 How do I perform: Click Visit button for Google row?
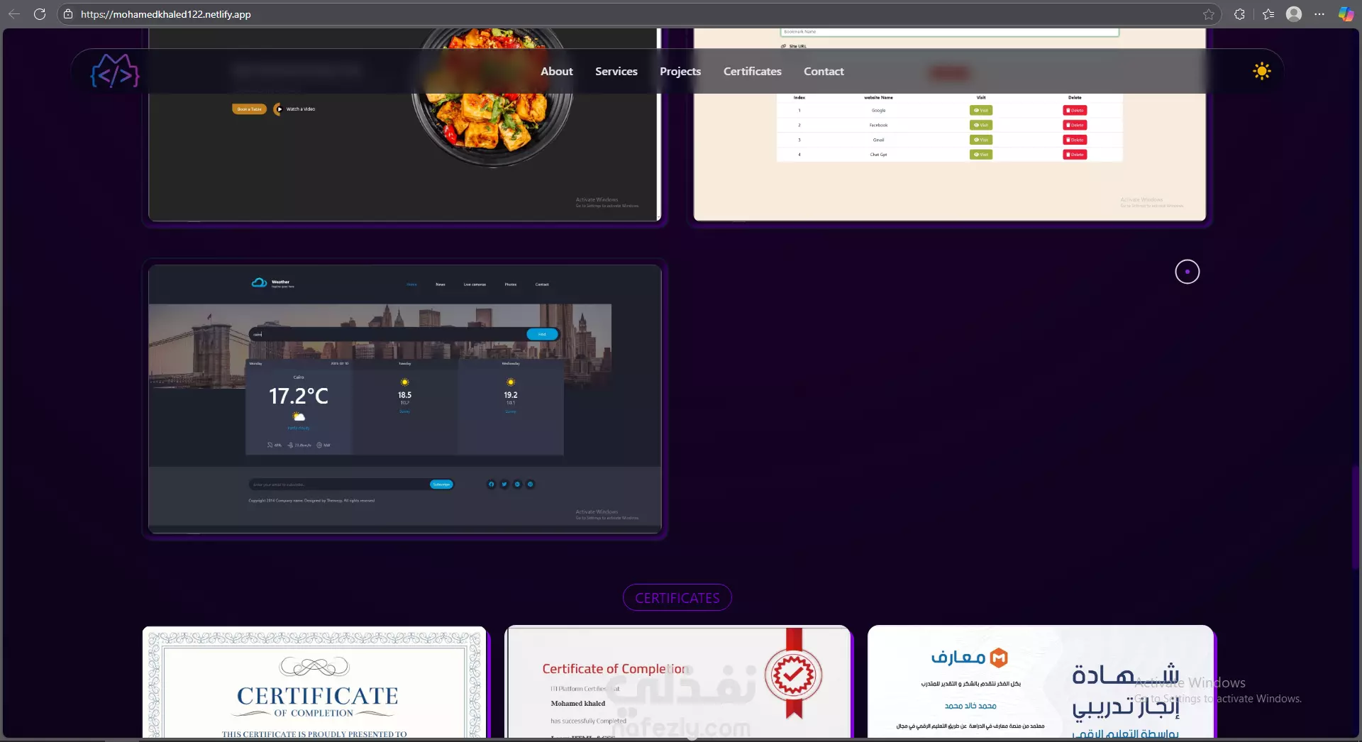coord(981,111)
